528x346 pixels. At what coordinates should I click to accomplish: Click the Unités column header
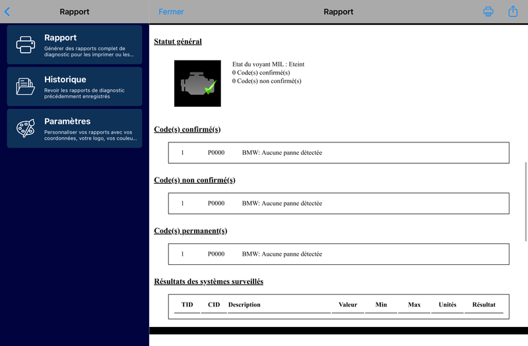tap(447, 304)
